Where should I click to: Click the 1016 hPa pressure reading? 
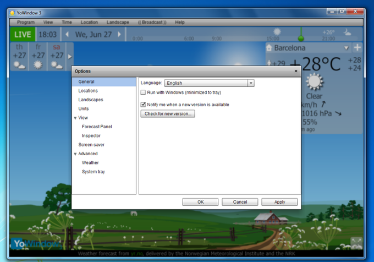coord(317,113)
